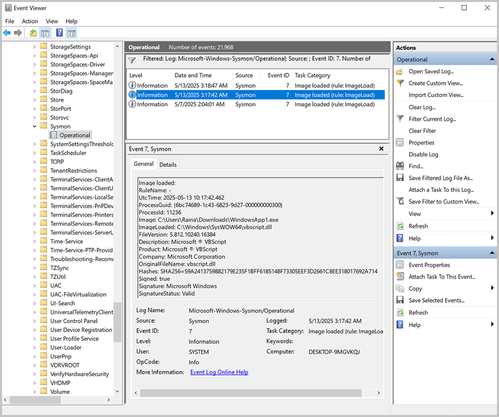Viewport: 499px width, 417px height.
Task: Open the View submenu arrow in Actions
Action: (x=492, y=214)
